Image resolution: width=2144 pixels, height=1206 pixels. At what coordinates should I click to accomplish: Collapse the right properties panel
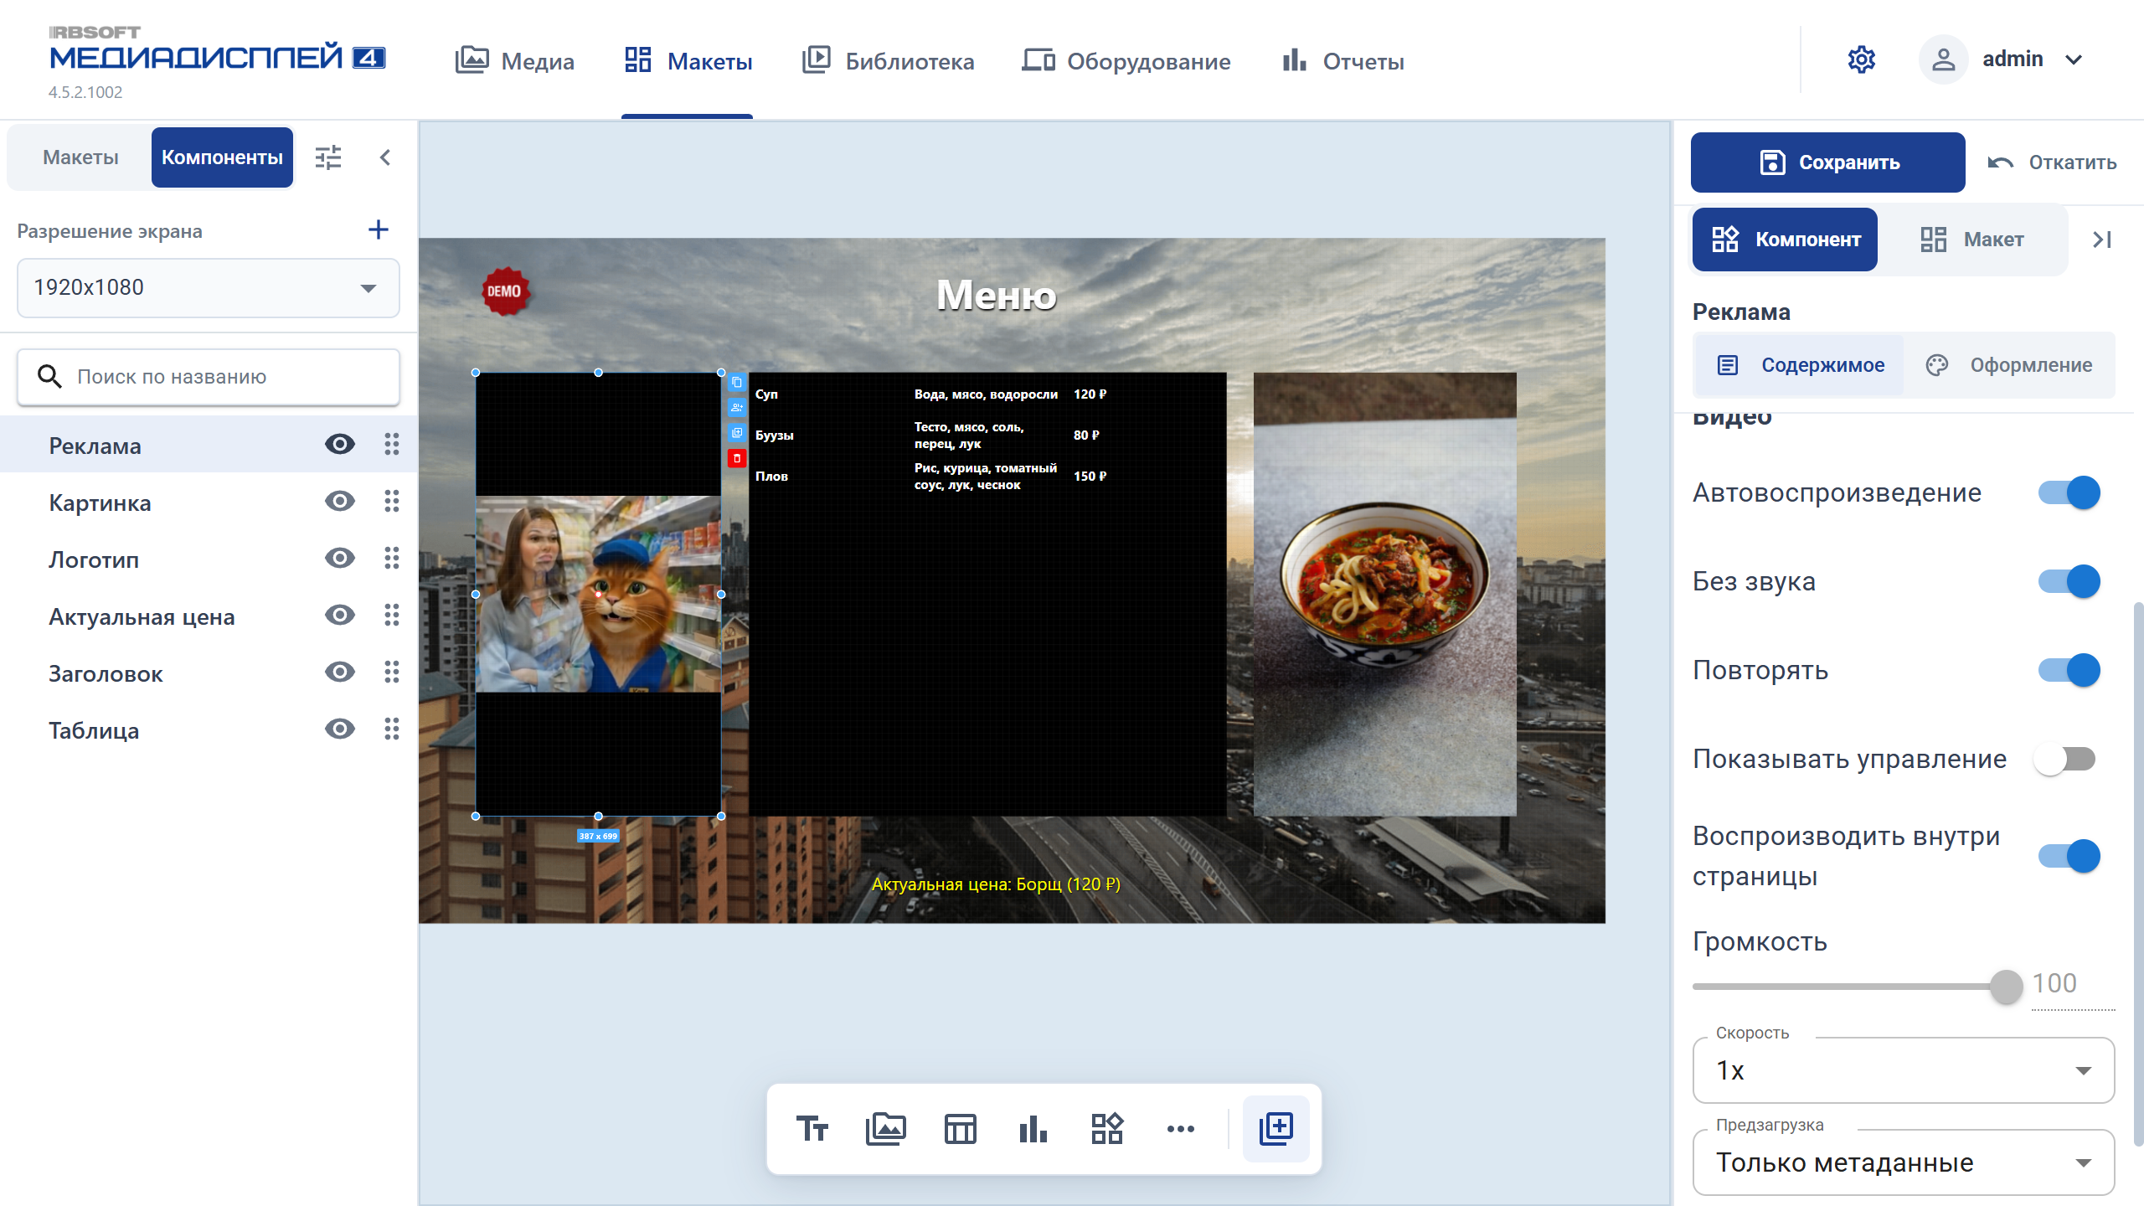click(2102, 240)
